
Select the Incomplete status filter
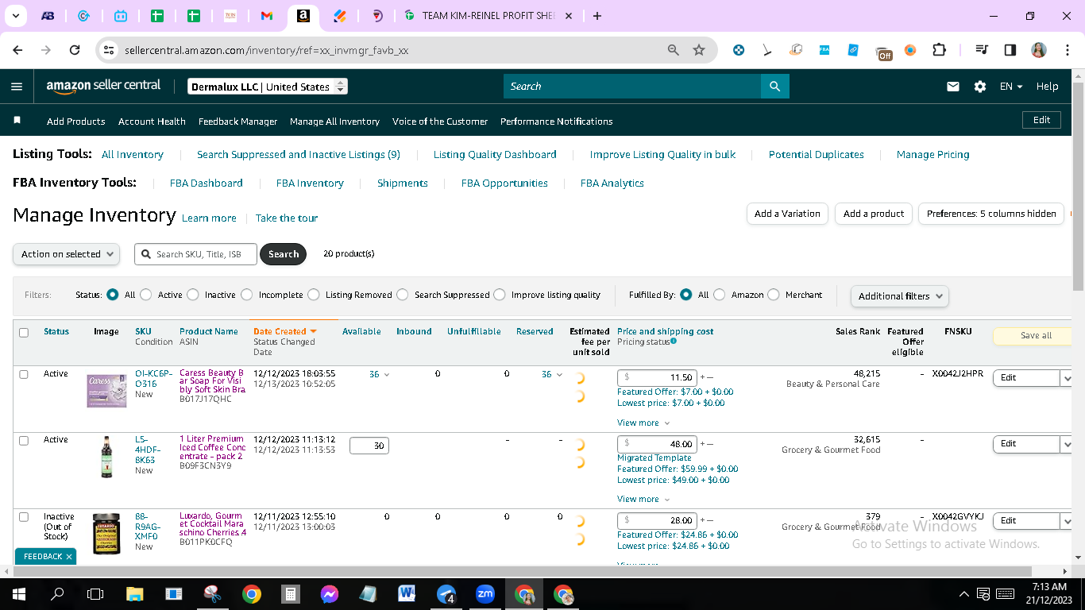click(246, 295)
